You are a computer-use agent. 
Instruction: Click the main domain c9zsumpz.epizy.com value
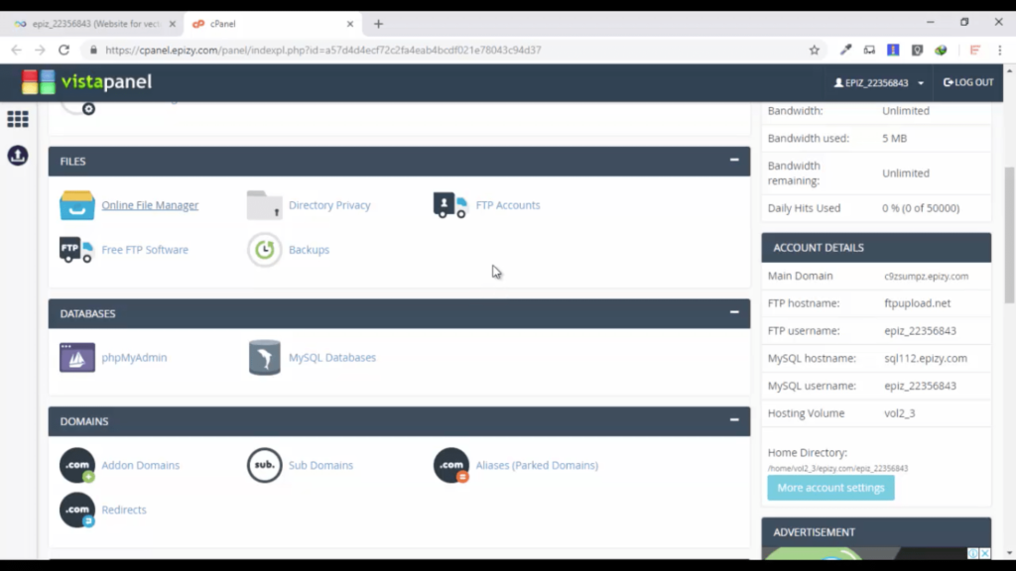coord(926,277)
